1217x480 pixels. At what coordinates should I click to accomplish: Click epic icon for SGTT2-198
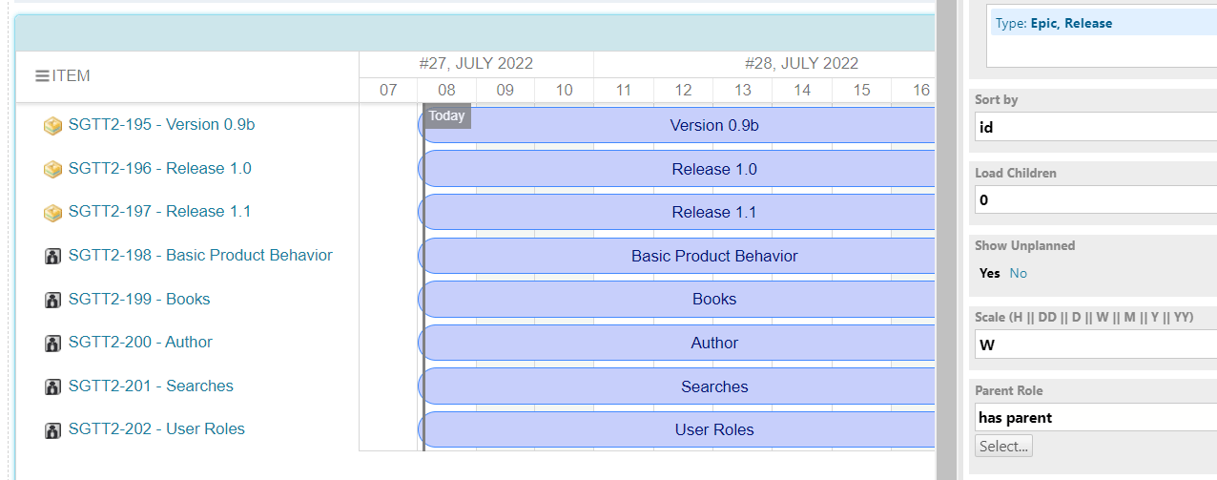click(53, 257)
